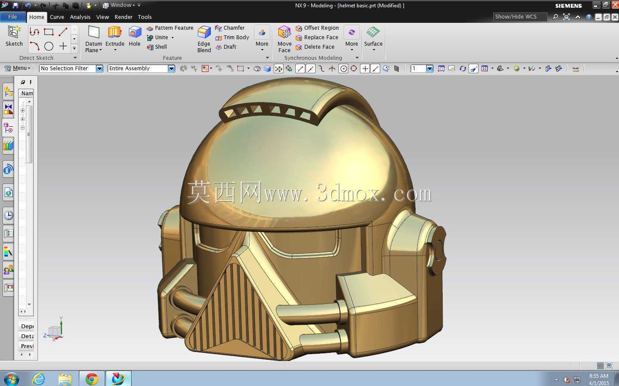Pick the Line sketch tool
Screen dimensions: 619x386
coord(63,32)
